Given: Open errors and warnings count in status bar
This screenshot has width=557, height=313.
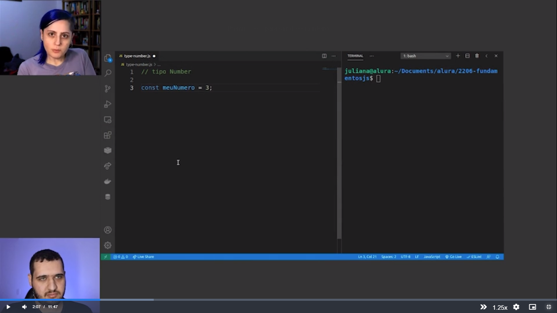Looking at the screenshot, I should coord(120,257).
